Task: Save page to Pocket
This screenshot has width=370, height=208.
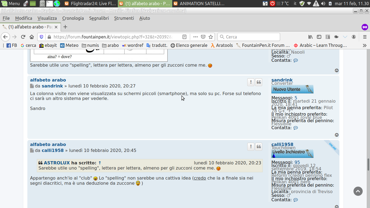Action: (203, 37)
